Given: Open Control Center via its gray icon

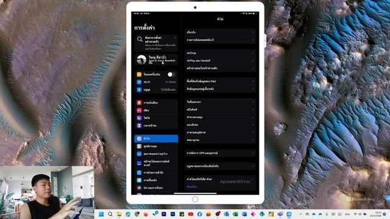Looking at the screenshot, I should [x=139, y=146].
